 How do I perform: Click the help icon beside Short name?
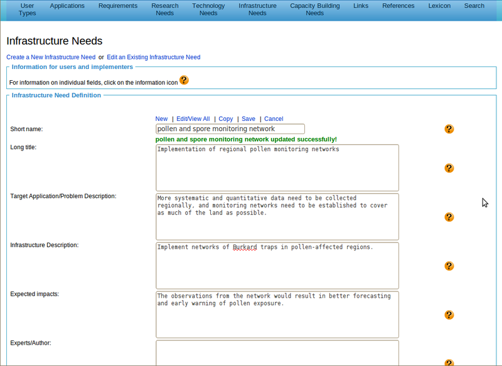click(x=449, y=129)
